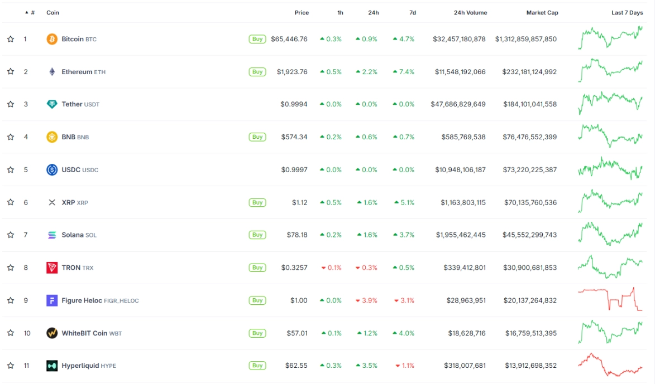
Task: Open TRON's 7-day sparkline chart
Action: 610,267
